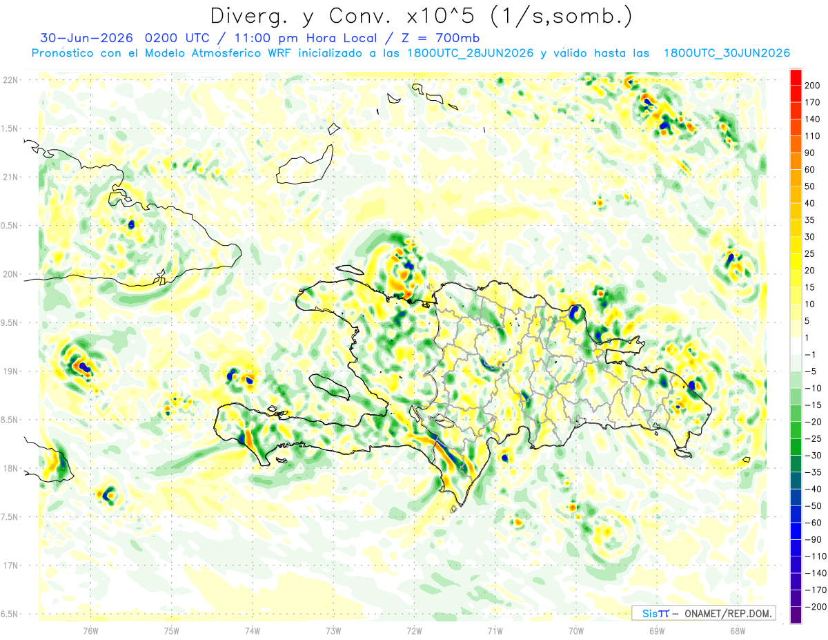828x640 pixels.
Task: Click the "19N" latitude label
Action: (10, 371)
